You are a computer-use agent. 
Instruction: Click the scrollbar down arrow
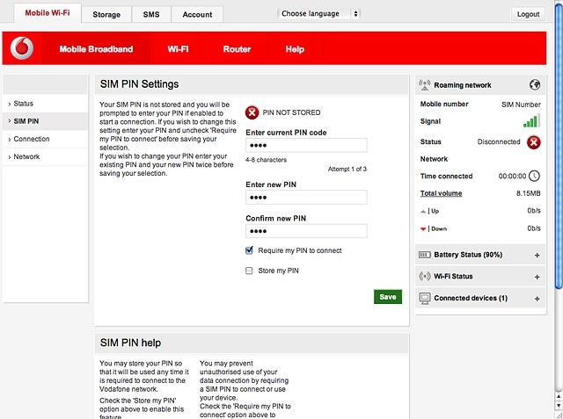tap(559, 405)
